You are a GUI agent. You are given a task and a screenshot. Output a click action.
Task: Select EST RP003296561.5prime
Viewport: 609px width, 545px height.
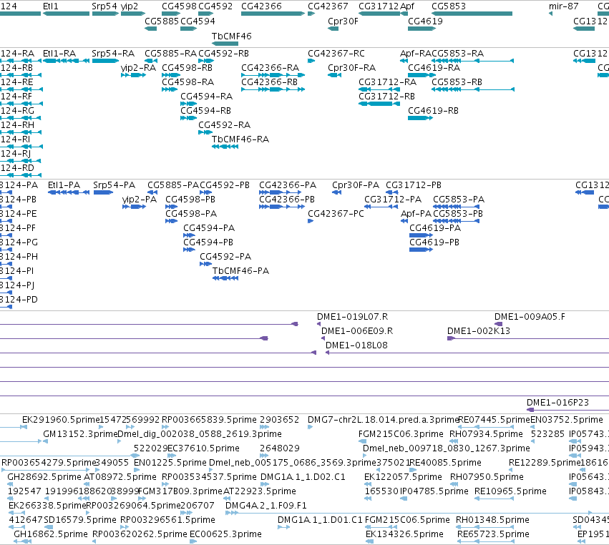(x=125, y=526)
